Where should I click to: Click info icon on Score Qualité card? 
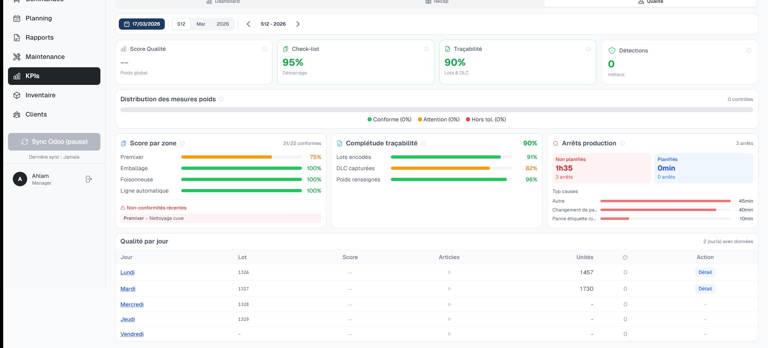pos(264,49)
